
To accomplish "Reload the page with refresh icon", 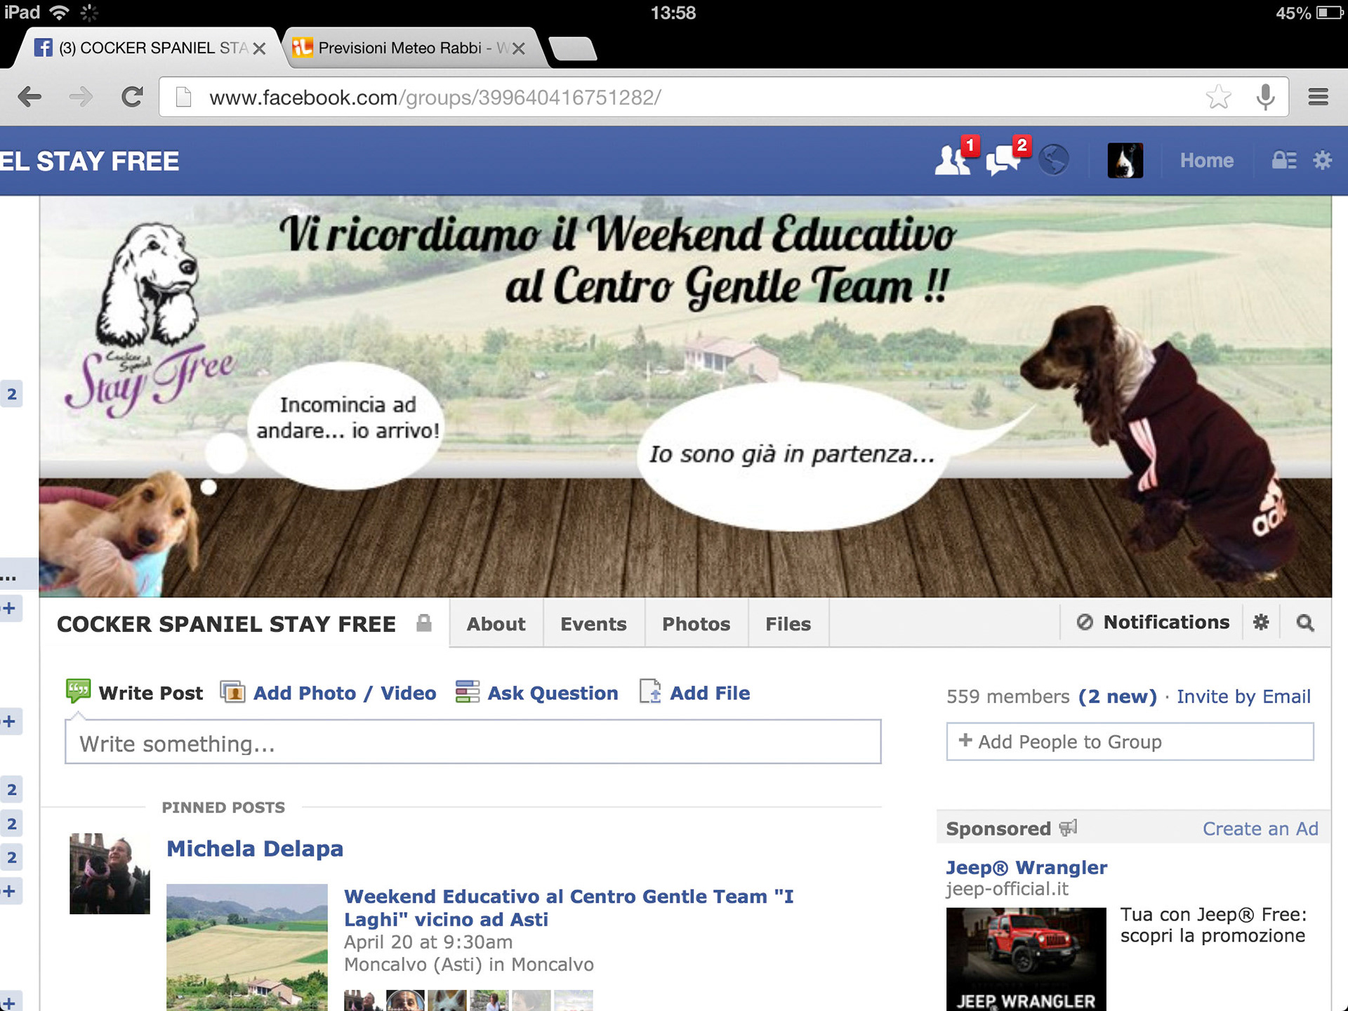I will pos(132,97).
